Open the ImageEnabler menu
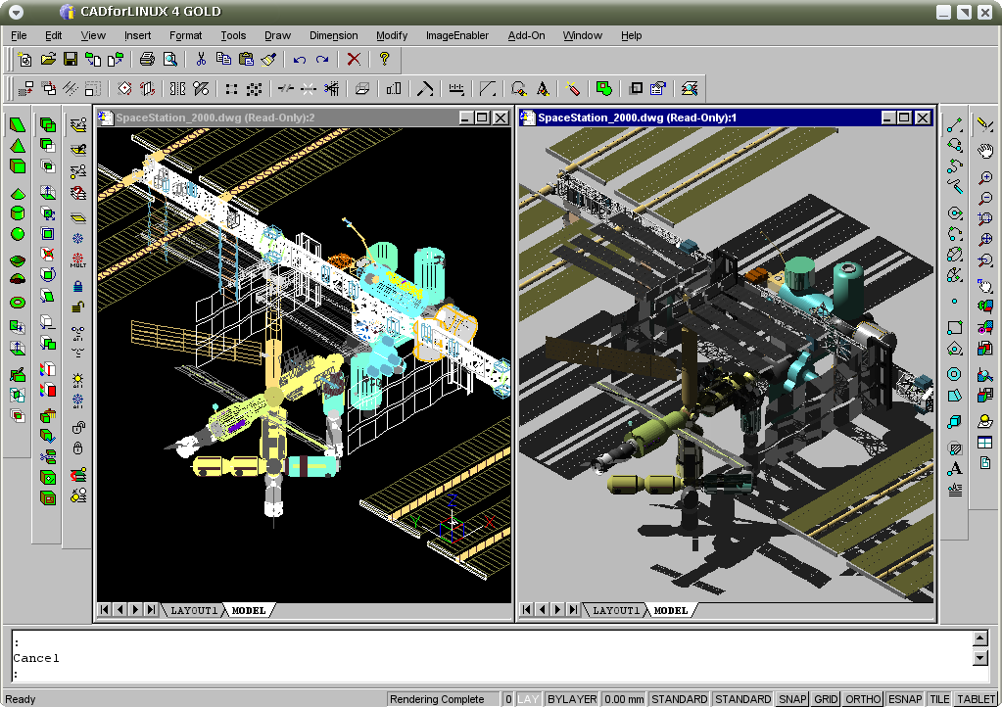The image size is (1002, 707). point(456,36)
